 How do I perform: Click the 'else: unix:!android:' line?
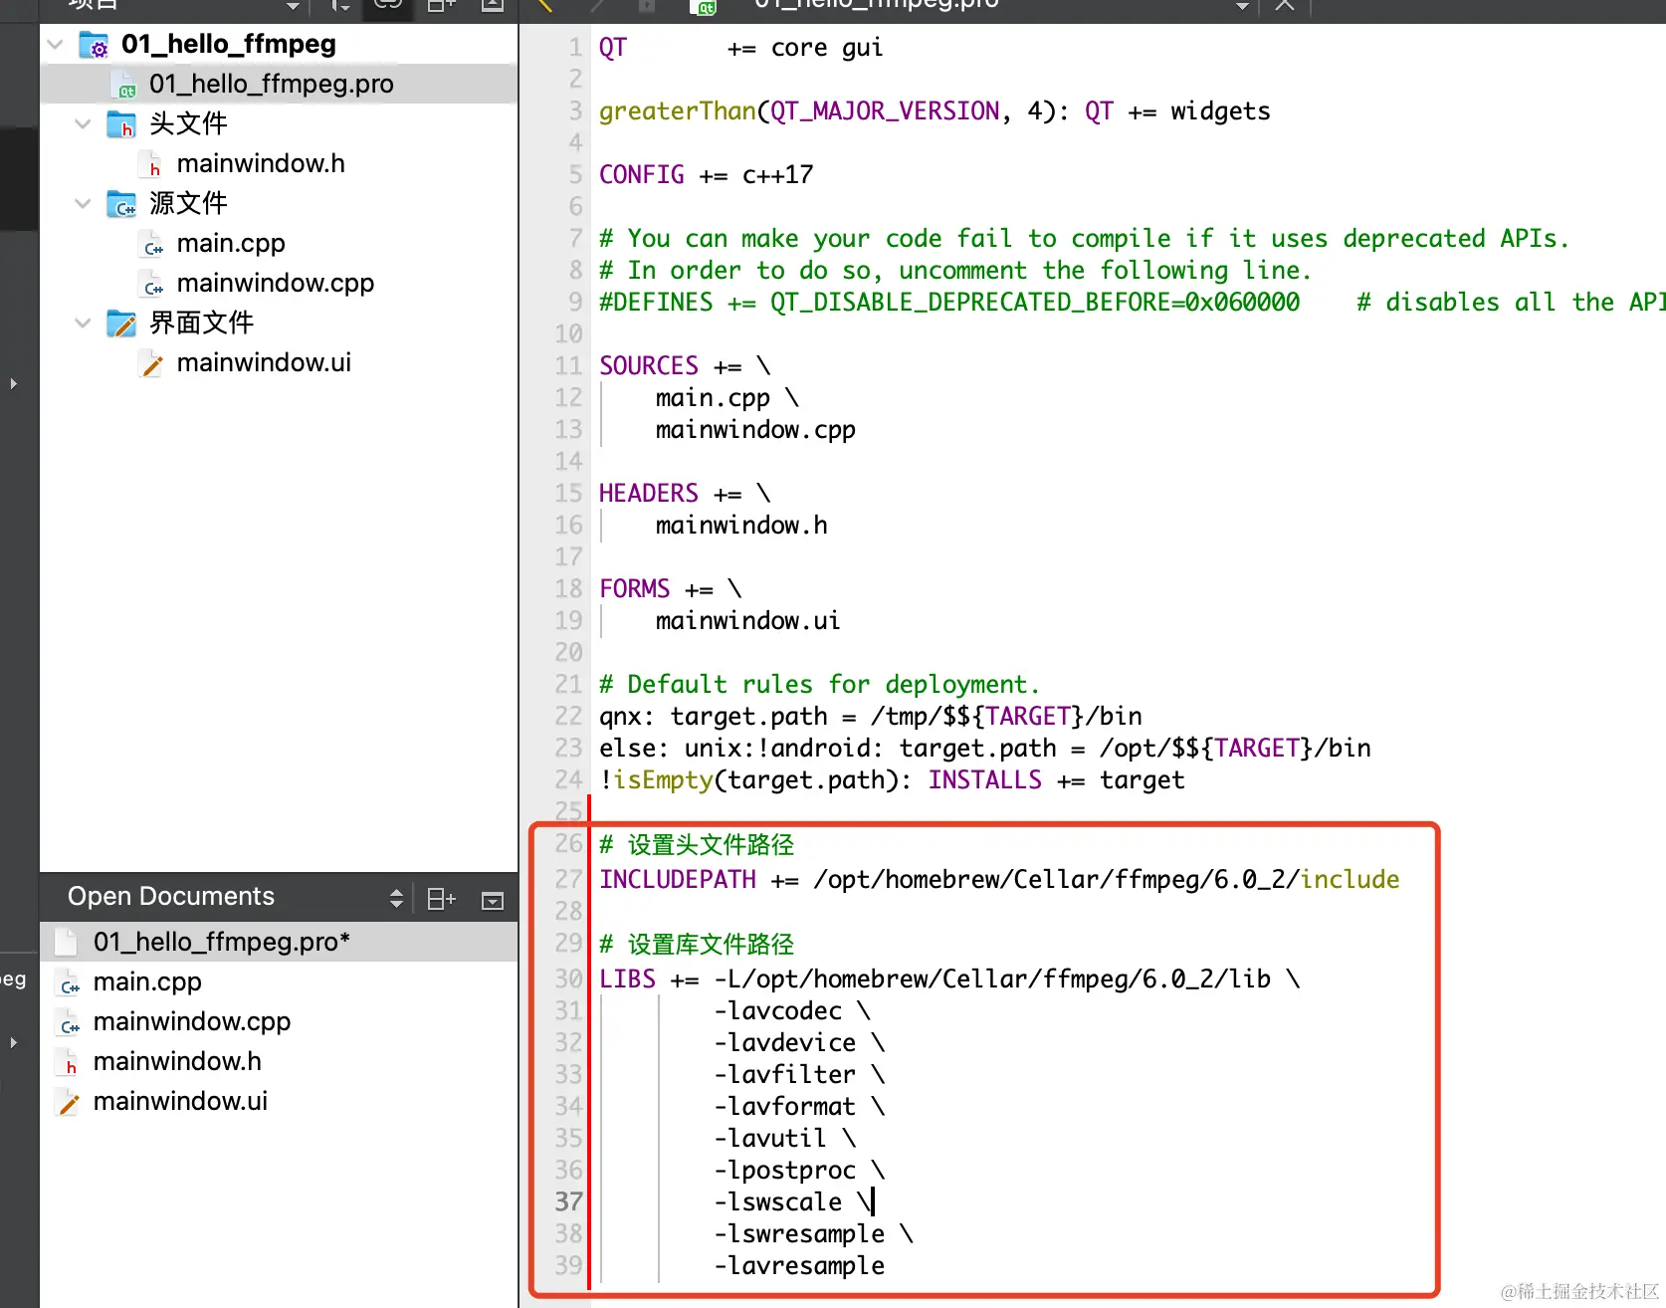coord(985,749)
